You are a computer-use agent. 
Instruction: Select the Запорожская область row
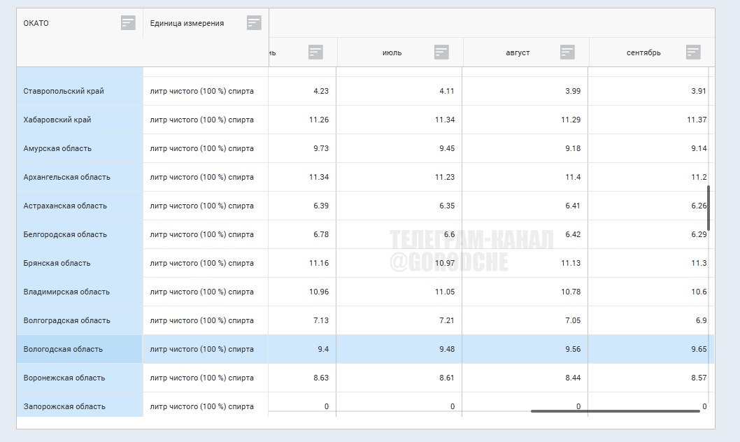(64, 406)
